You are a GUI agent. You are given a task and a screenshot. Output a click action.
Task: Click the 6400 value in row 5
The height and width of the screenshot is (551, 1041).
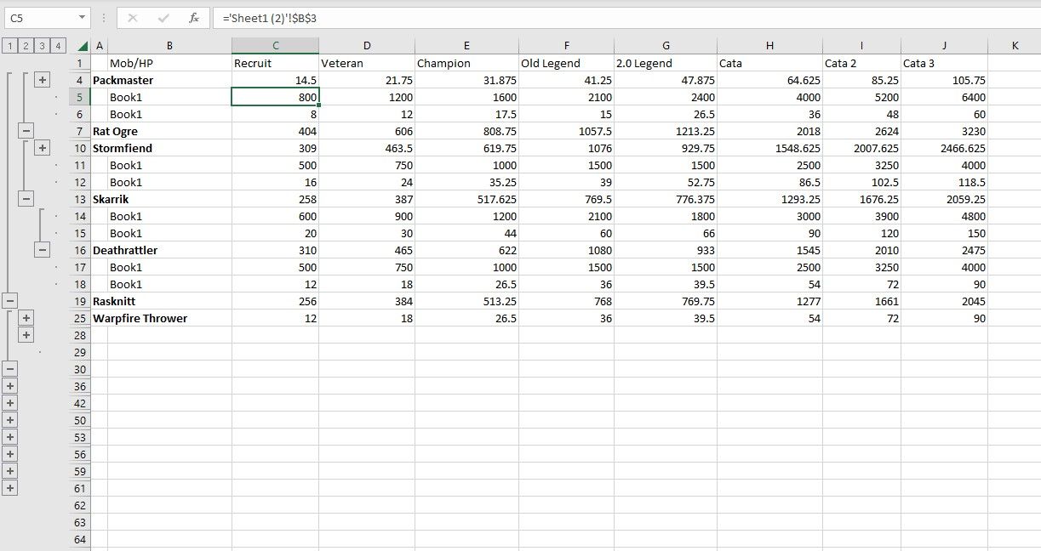click(944, 97)
